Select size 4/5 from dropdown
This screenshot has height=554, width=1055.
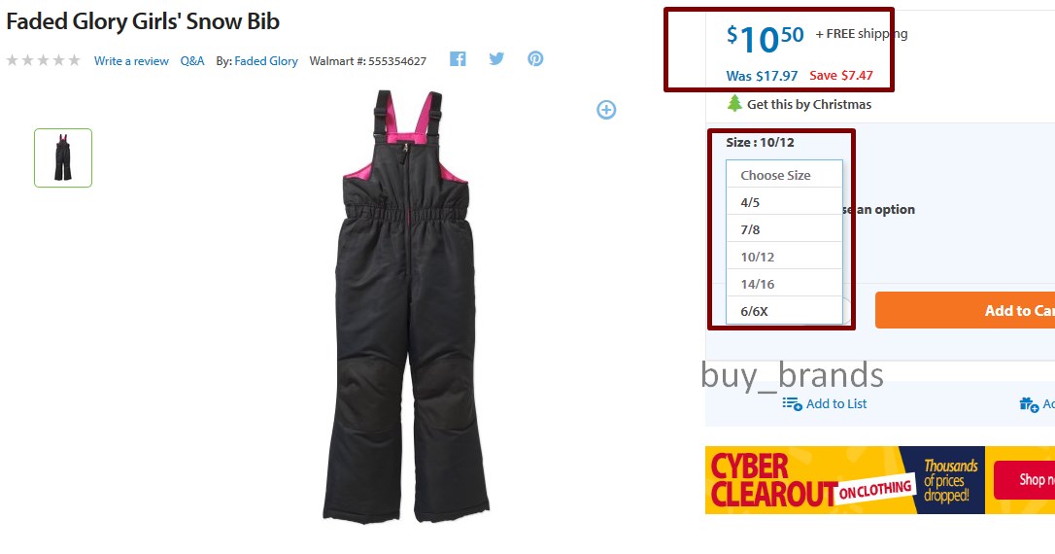tap(785, 202)
